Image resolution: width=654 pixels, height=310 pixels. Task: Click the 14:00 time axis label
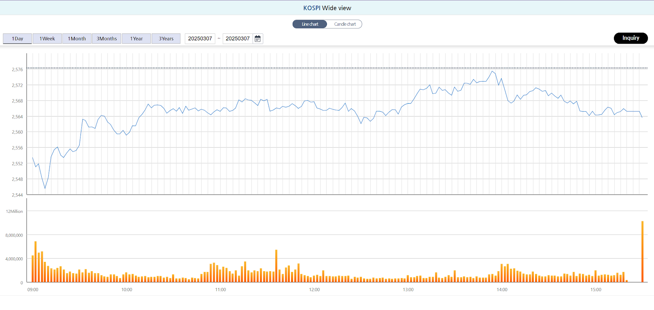point(502,290)
